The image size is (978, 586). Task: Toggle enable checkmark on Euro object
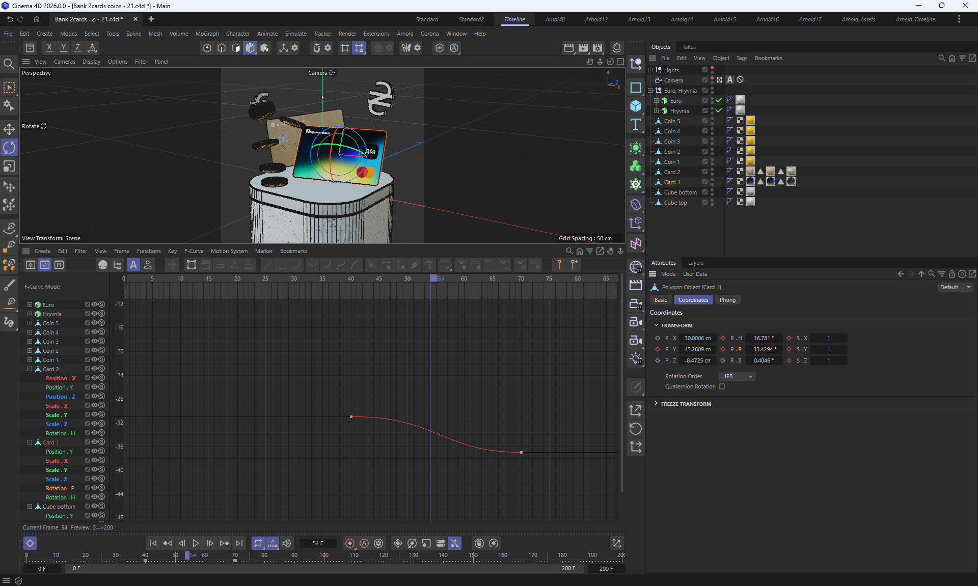click(719, 100)
